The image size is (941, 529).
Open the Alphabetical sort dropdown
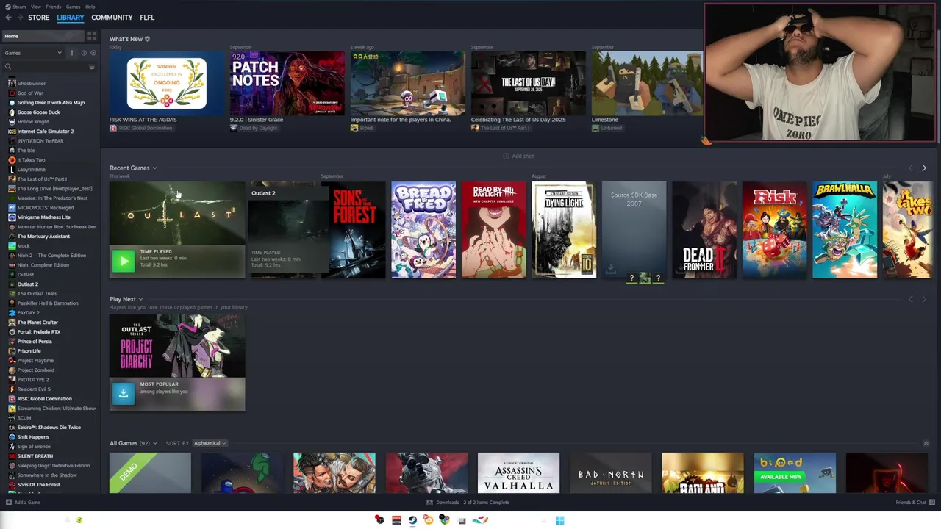(x=210, y=443)
